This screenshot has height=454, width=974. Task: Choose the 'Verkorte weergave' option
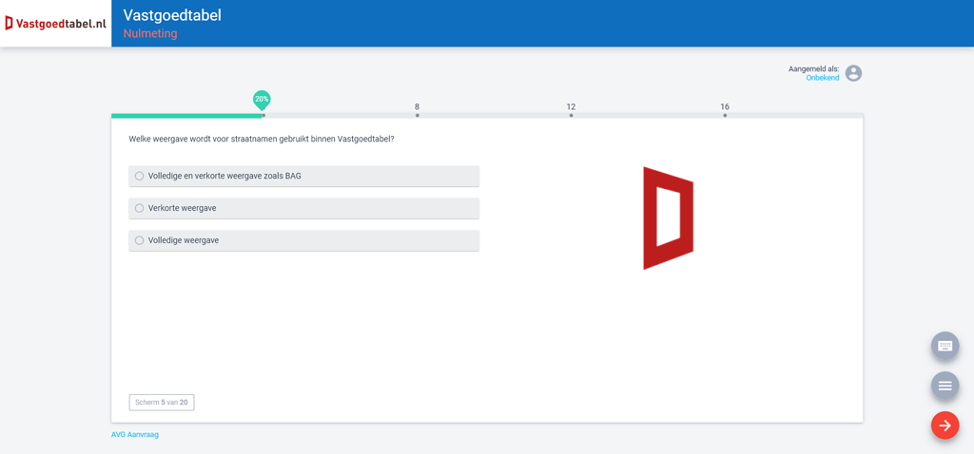coord(140,208)
